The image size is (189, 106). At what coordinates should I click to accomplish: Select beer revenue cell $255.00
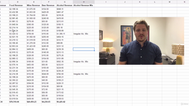click(x=49, y=37)
